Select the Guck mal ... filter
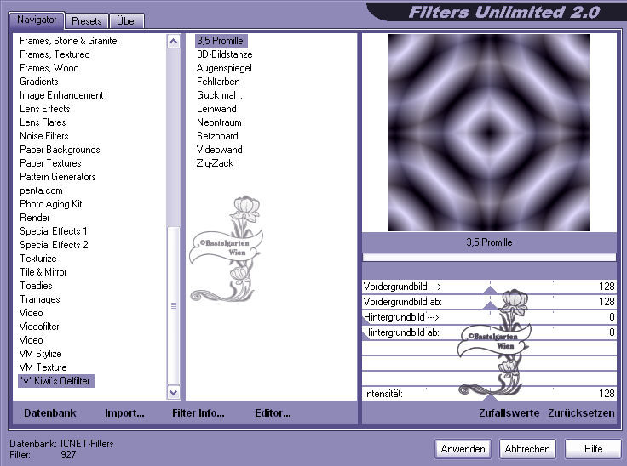The width and height of the screenshot is (627, 466). [x=221, y=95]
